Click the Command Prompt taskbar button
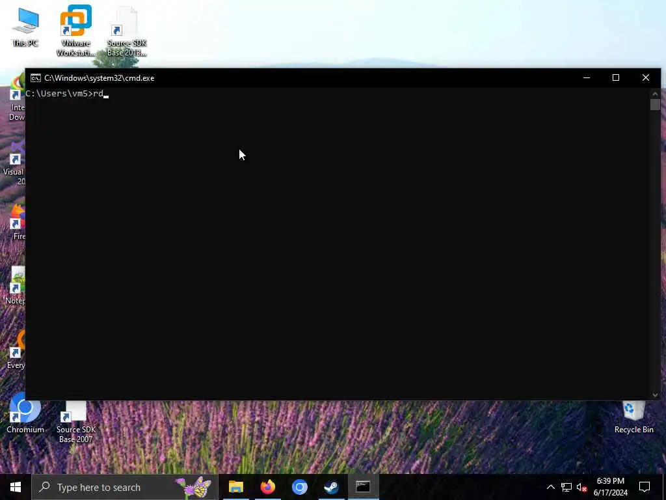The height and width of the screenshot is (500, 666). [363, 487]
